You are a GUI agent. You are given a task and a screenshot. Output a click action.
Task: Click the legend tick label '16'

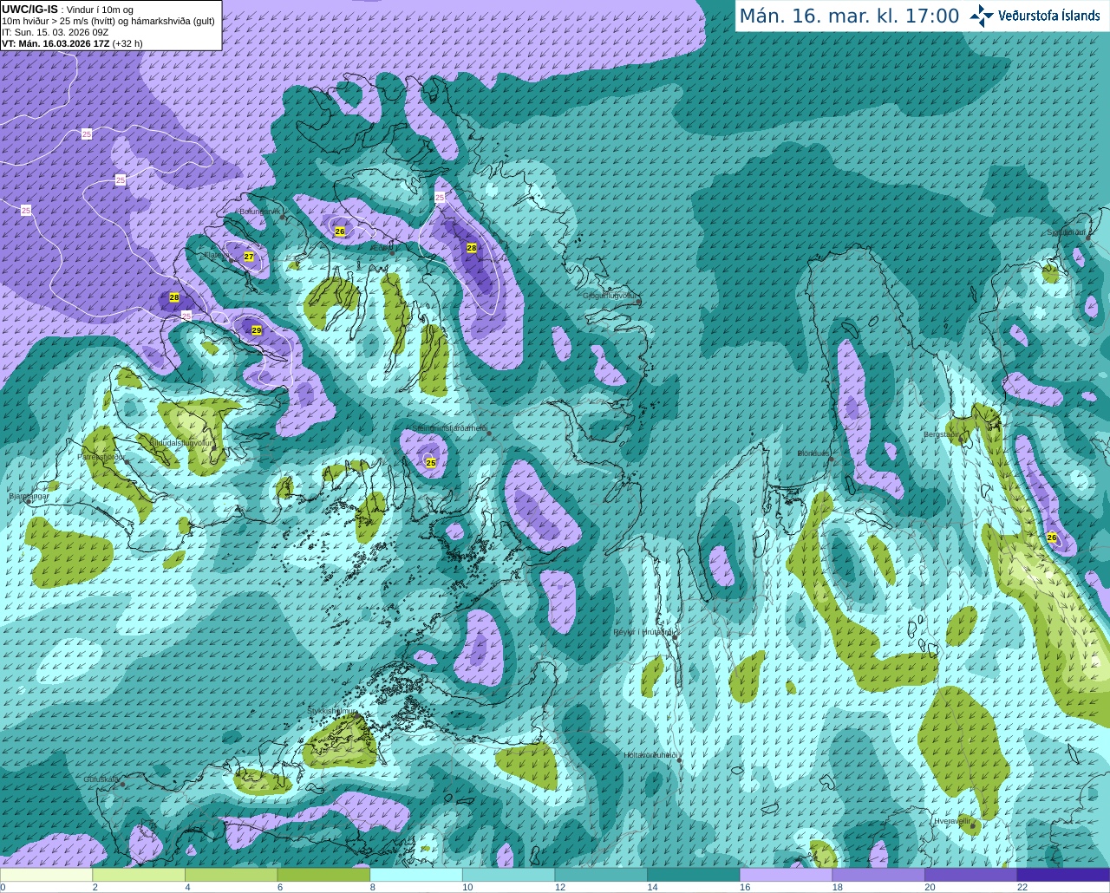745,887
